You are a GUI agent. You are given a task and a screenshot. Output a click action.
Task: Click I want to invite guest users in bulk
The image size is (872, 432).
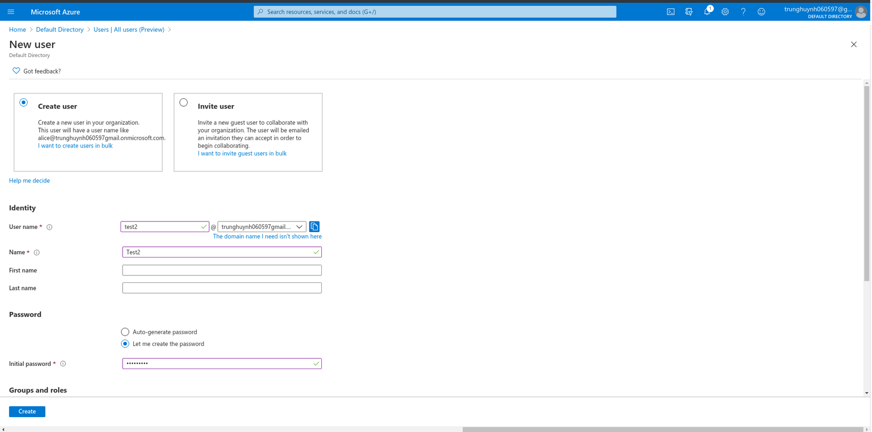(x=242, y=153)
